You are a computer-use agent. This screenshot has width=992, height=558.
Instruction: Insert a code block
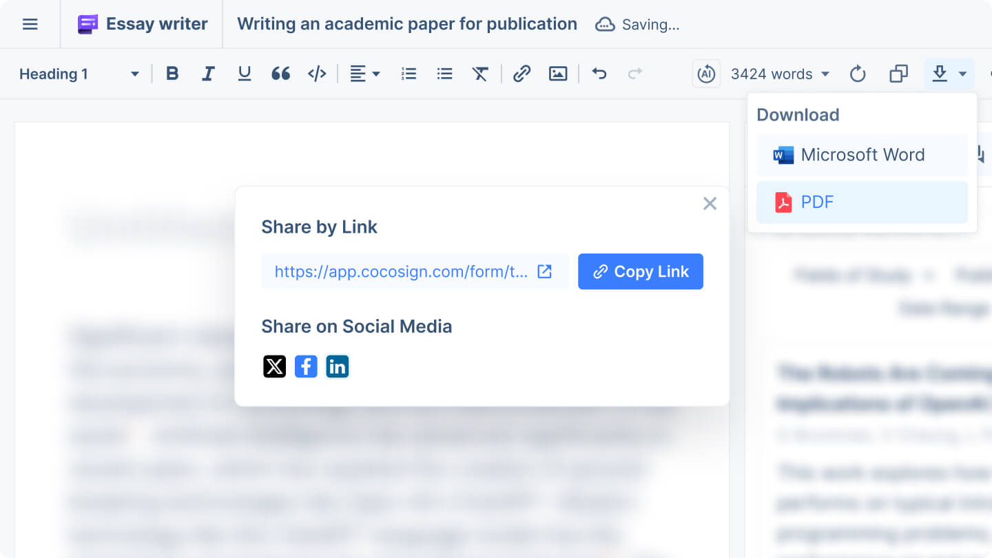coord(317,73)
